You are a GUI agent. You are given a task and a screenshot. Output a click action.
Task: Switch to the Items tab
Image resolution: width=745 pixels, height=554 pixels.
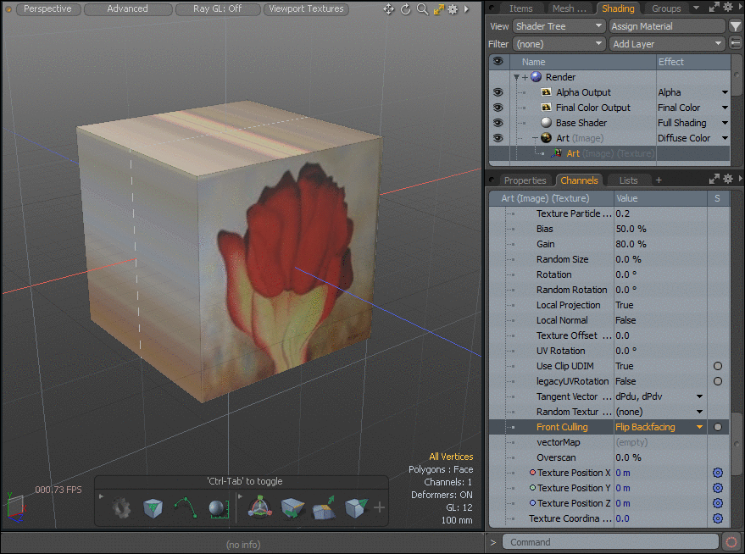[521, 8]
